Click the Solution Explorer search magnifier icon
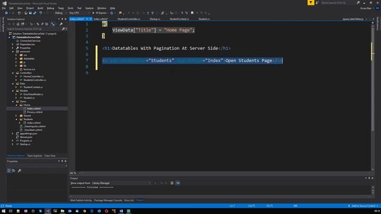Viewport: 381px width, 214px height. click(x=64, y=29)
